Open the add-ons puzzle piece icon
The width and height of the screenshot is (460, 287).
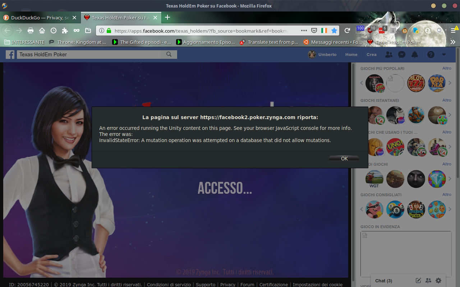pyautogui.click(x=65, y=30)
